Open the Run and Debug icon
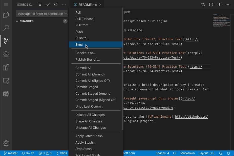The height and width of the screenshot is (156, 234). (x=6, y=54)
